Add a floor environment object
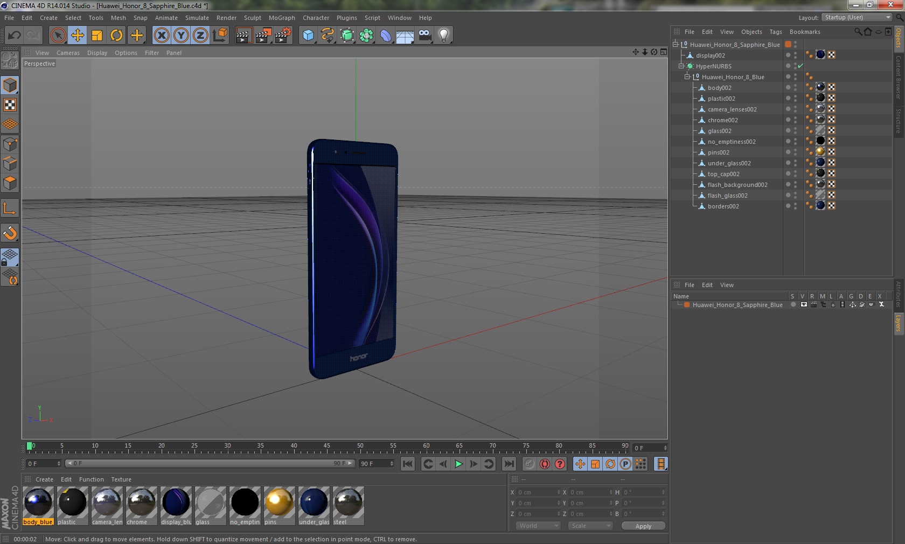 click(x=405, y=36)
